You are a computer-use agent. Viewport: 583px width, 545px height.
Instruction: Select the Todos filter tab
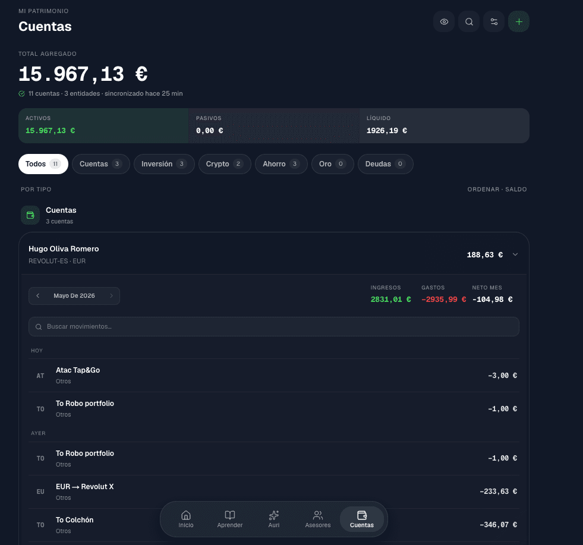pos(43,164)
